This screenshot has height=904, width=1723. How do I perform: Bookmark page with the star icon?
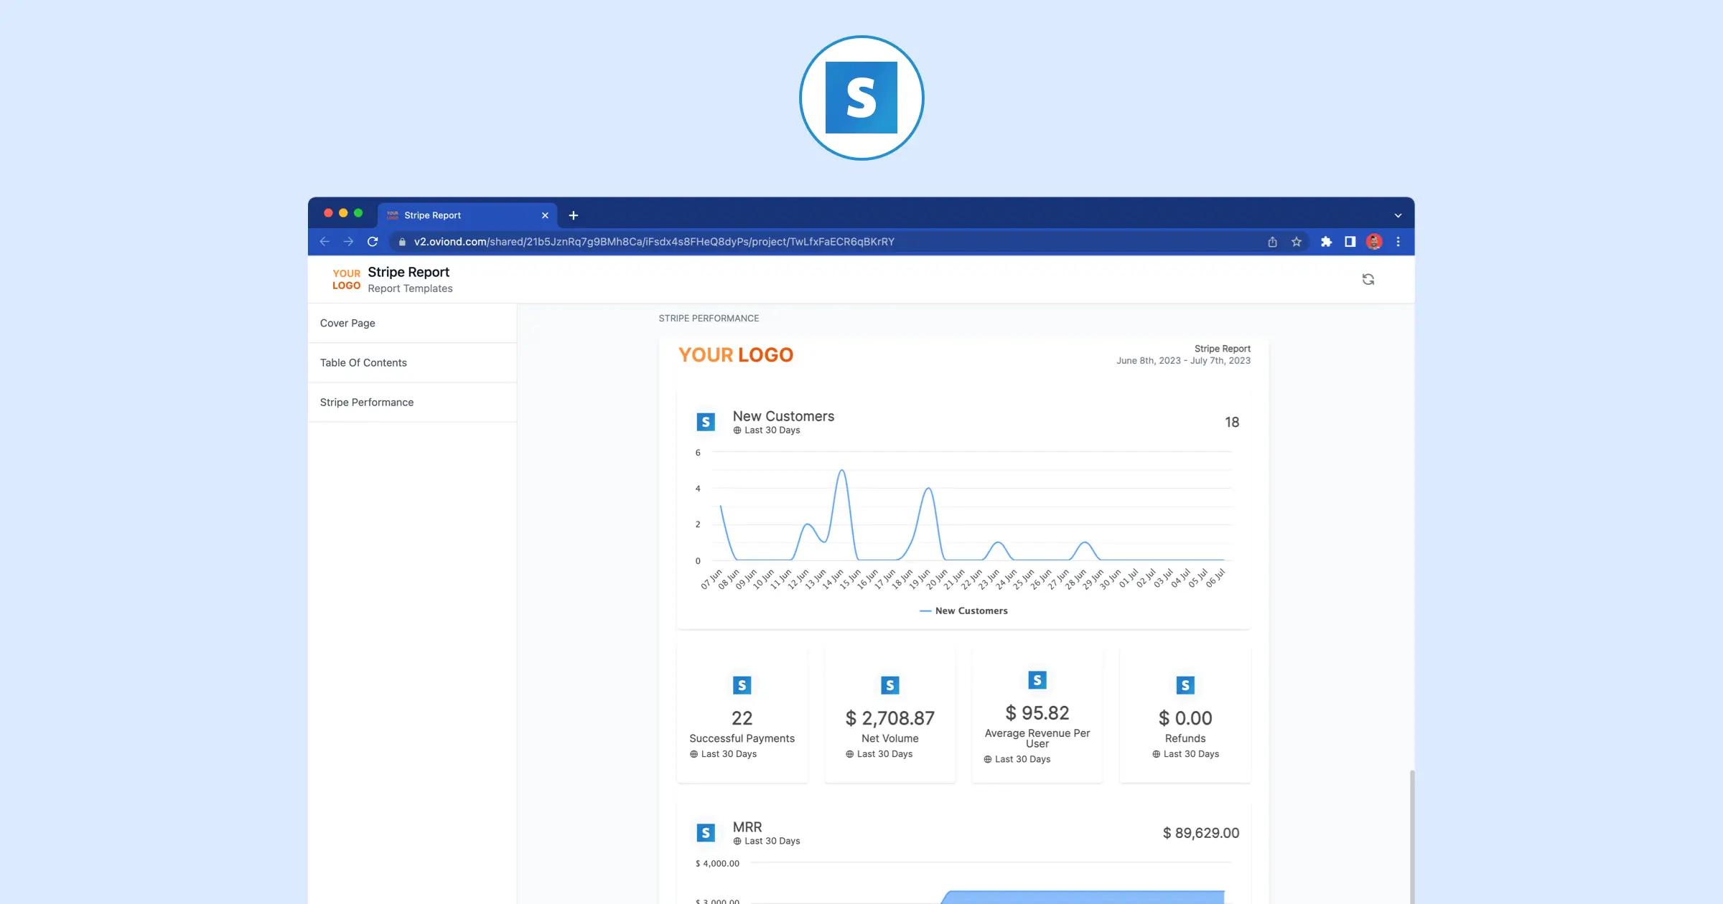point(1297,242)
